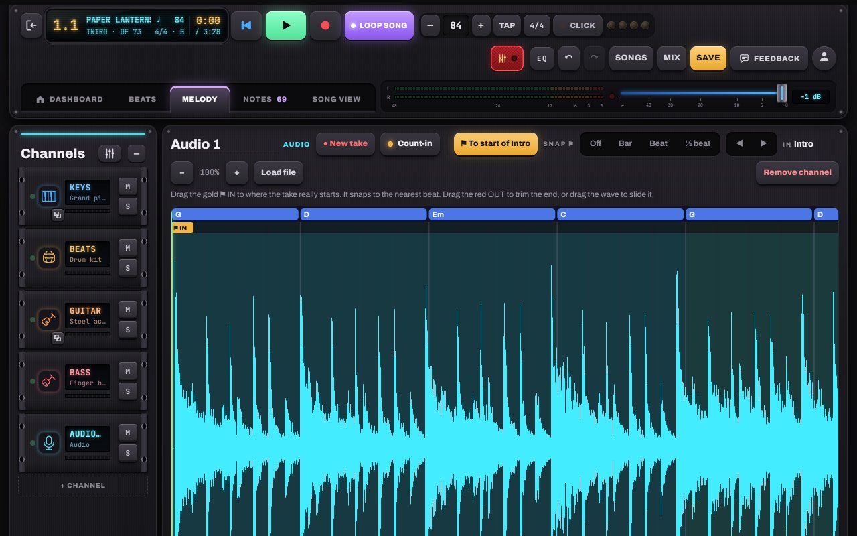Open channel mixer sliders icon beside Channels
The image size is (857, 536).
tap(110, 153)
